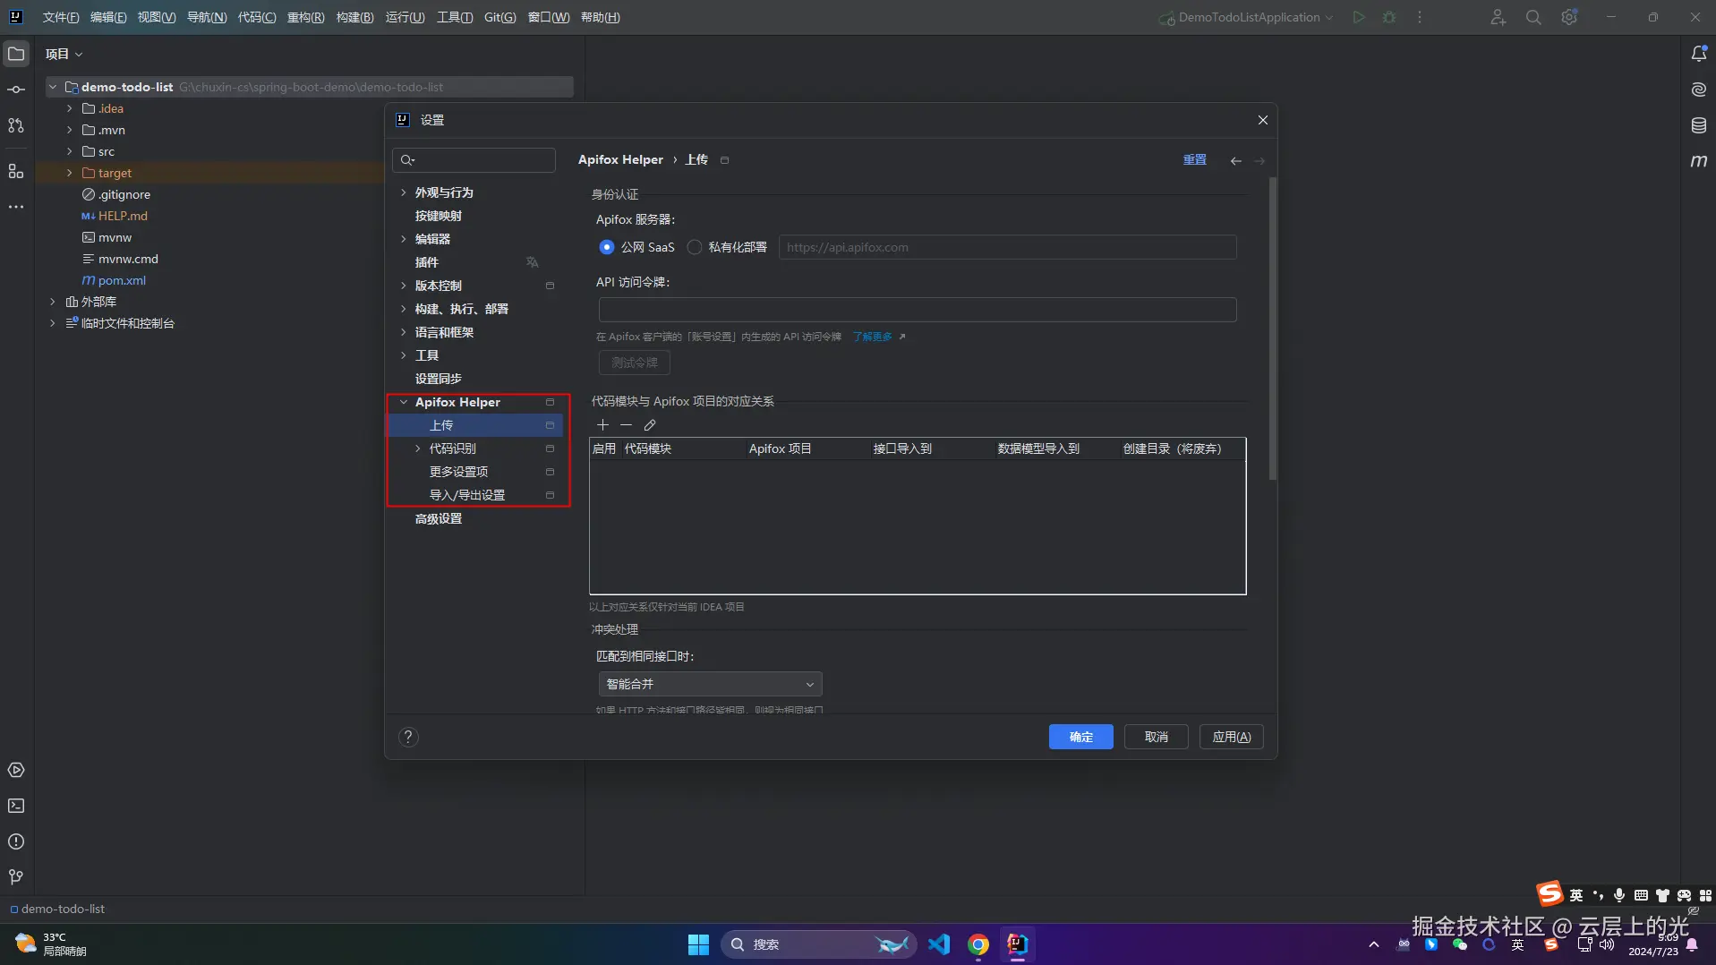This screenshot has width=1716, height=965.
Task: Focus the settings search field
Action: pyautogui.click(x=474, y=160)
